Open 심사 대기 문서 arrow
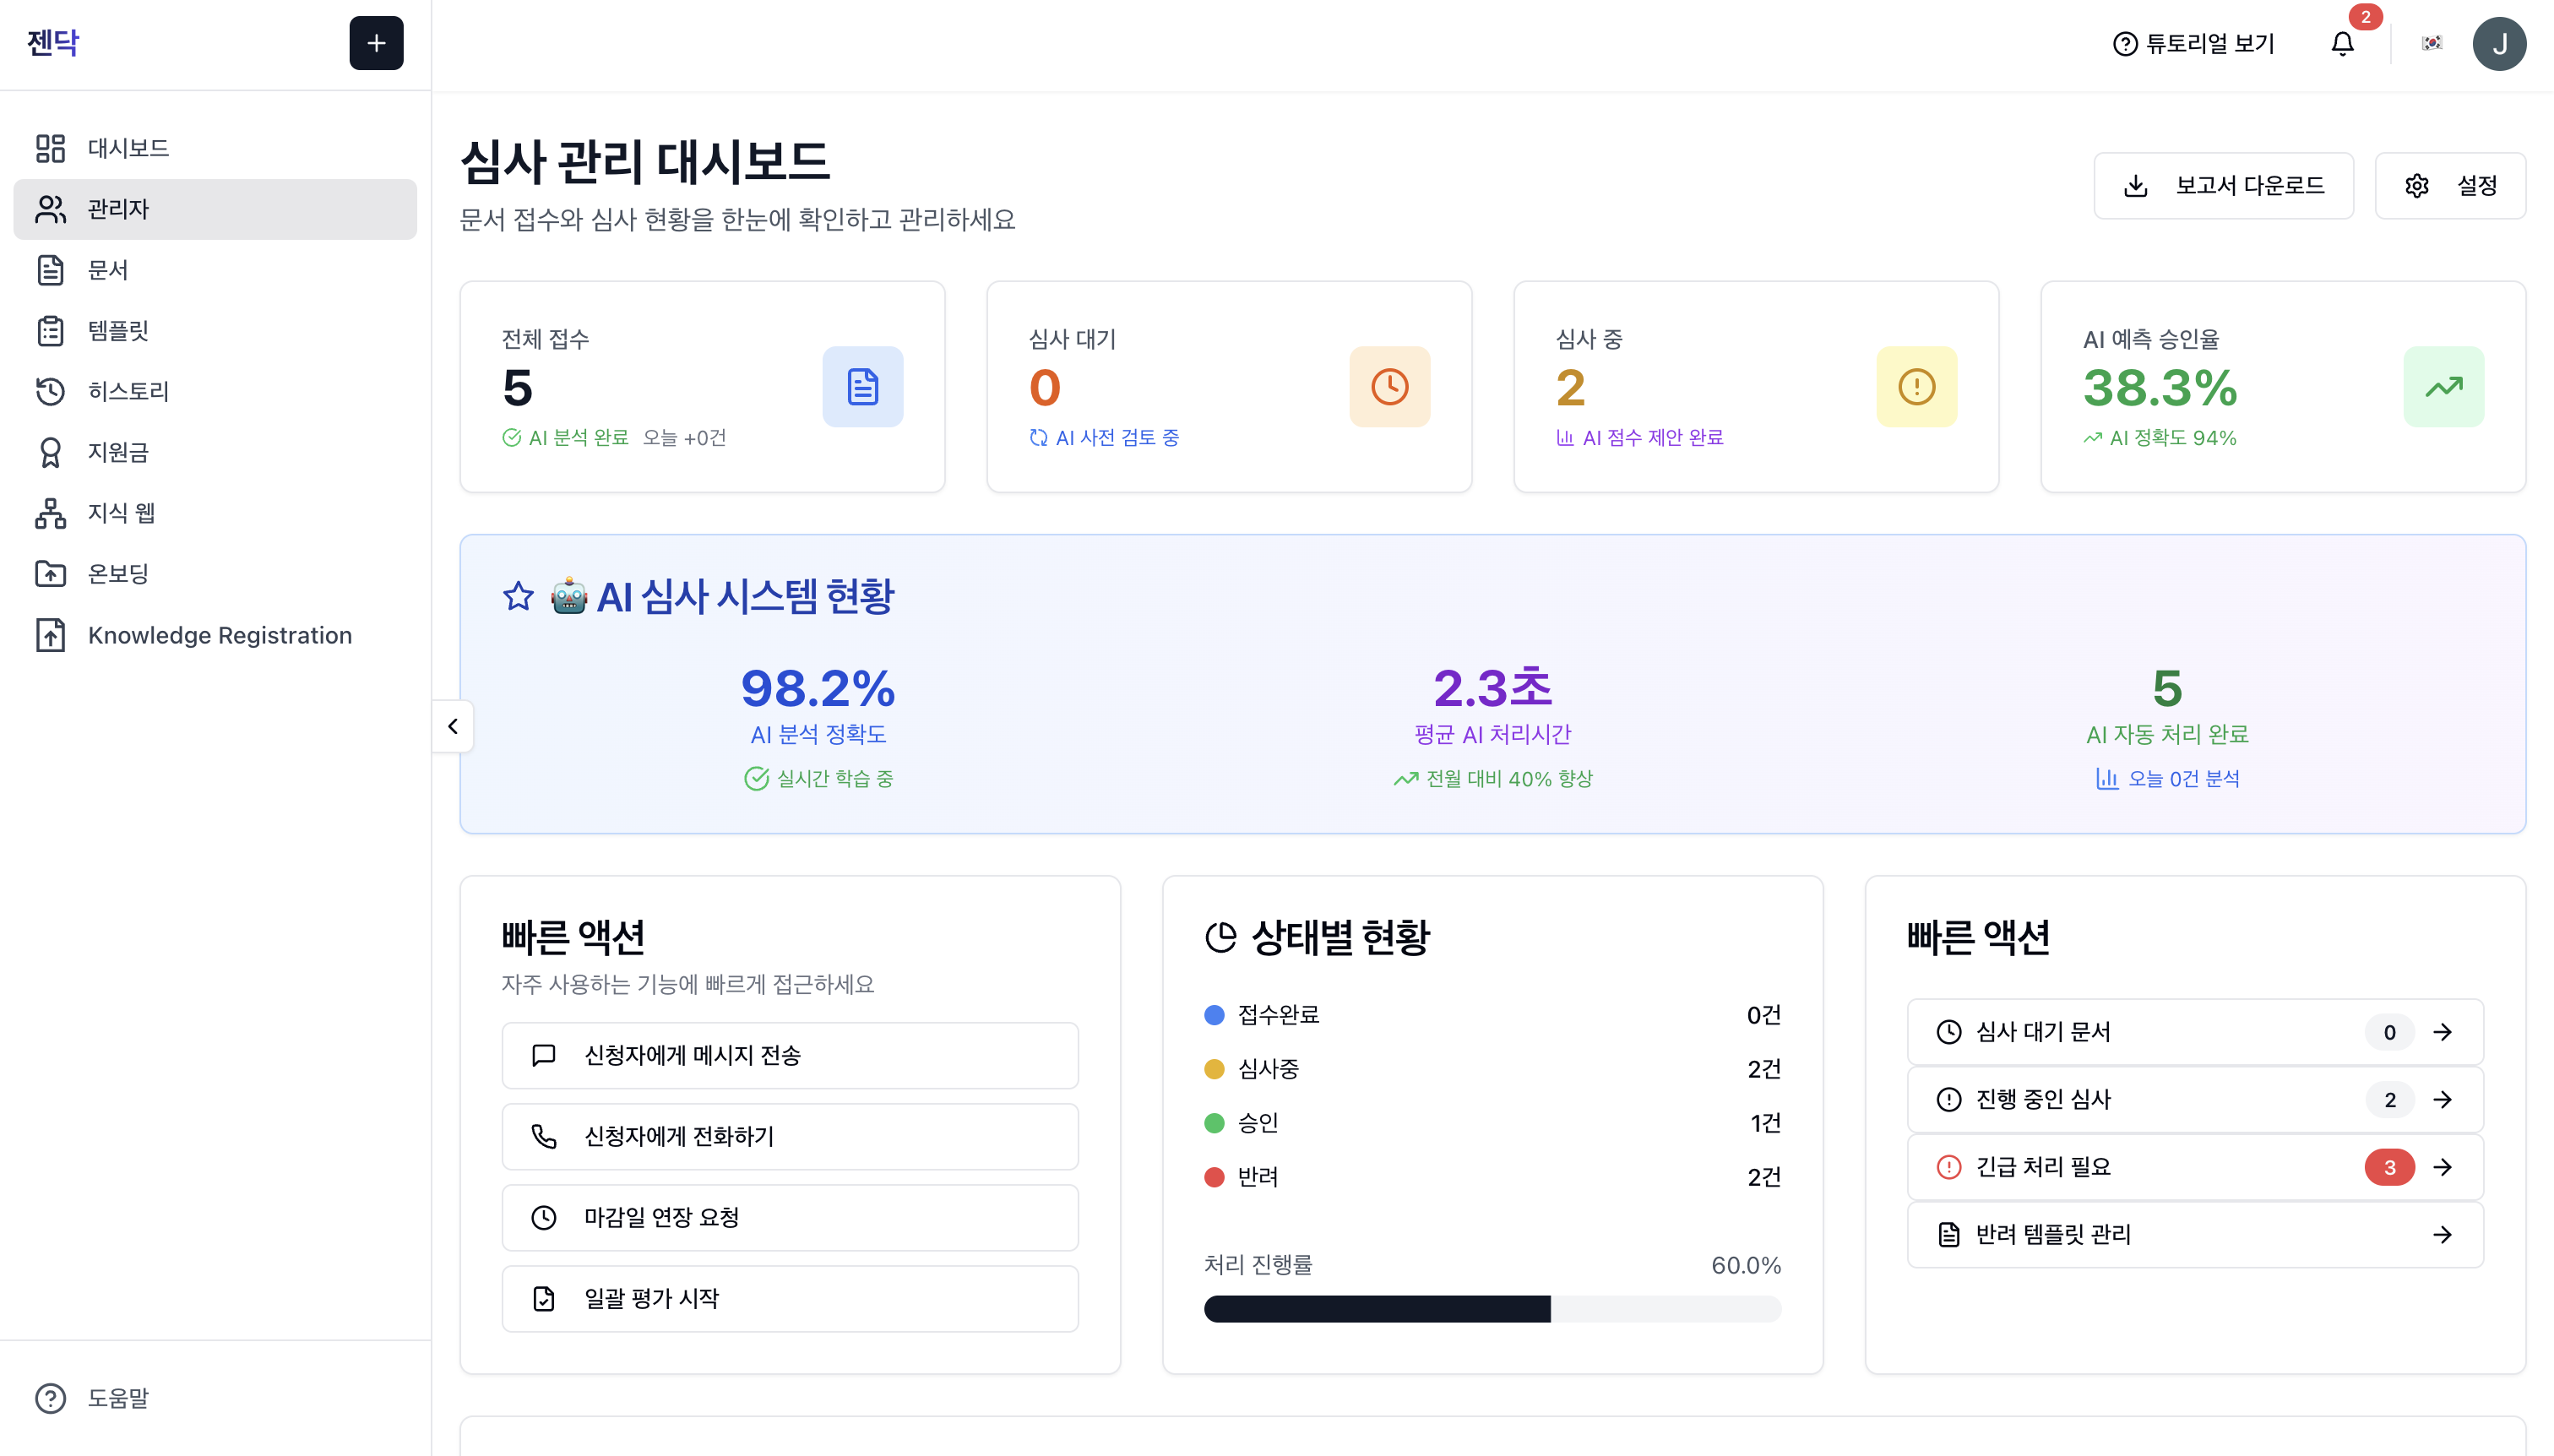 pos(2442,1032)
